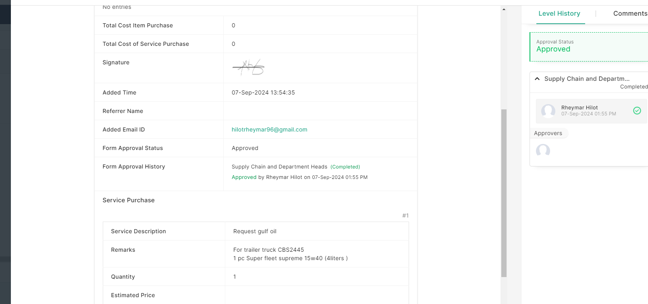
Task: Open the Comments tab
Action: tap(630, 14)
